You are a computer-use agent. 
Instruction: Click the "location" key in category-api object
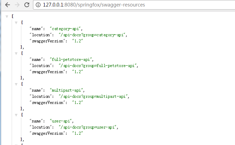point(41,35)
